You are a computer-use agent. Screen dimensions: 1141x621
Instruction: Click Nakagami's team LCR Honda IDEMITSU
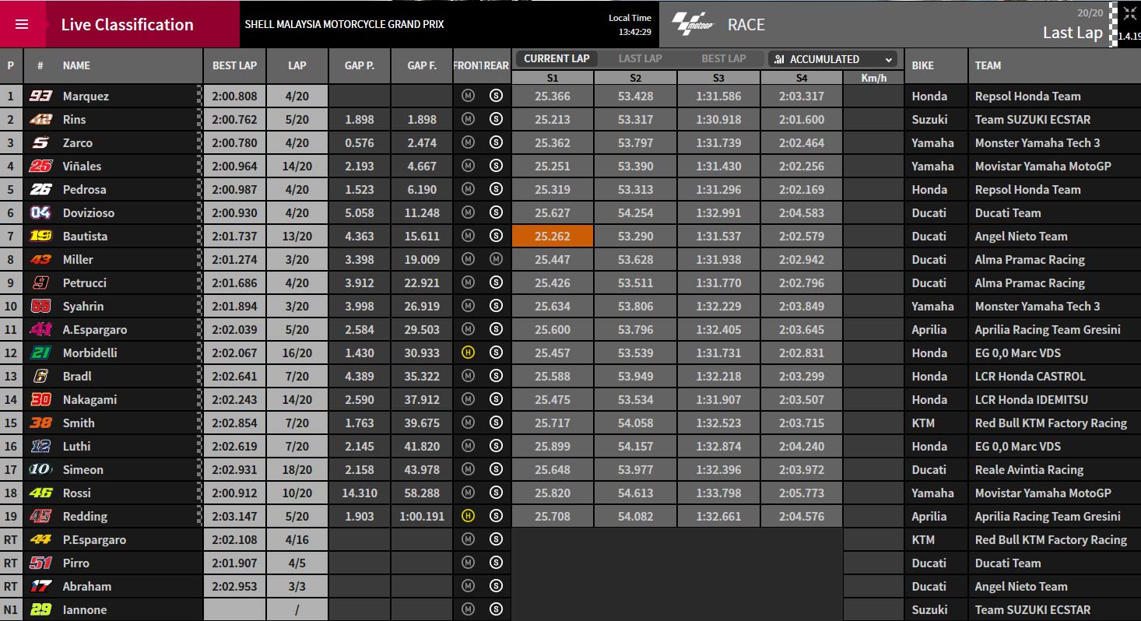point(1031,399)
